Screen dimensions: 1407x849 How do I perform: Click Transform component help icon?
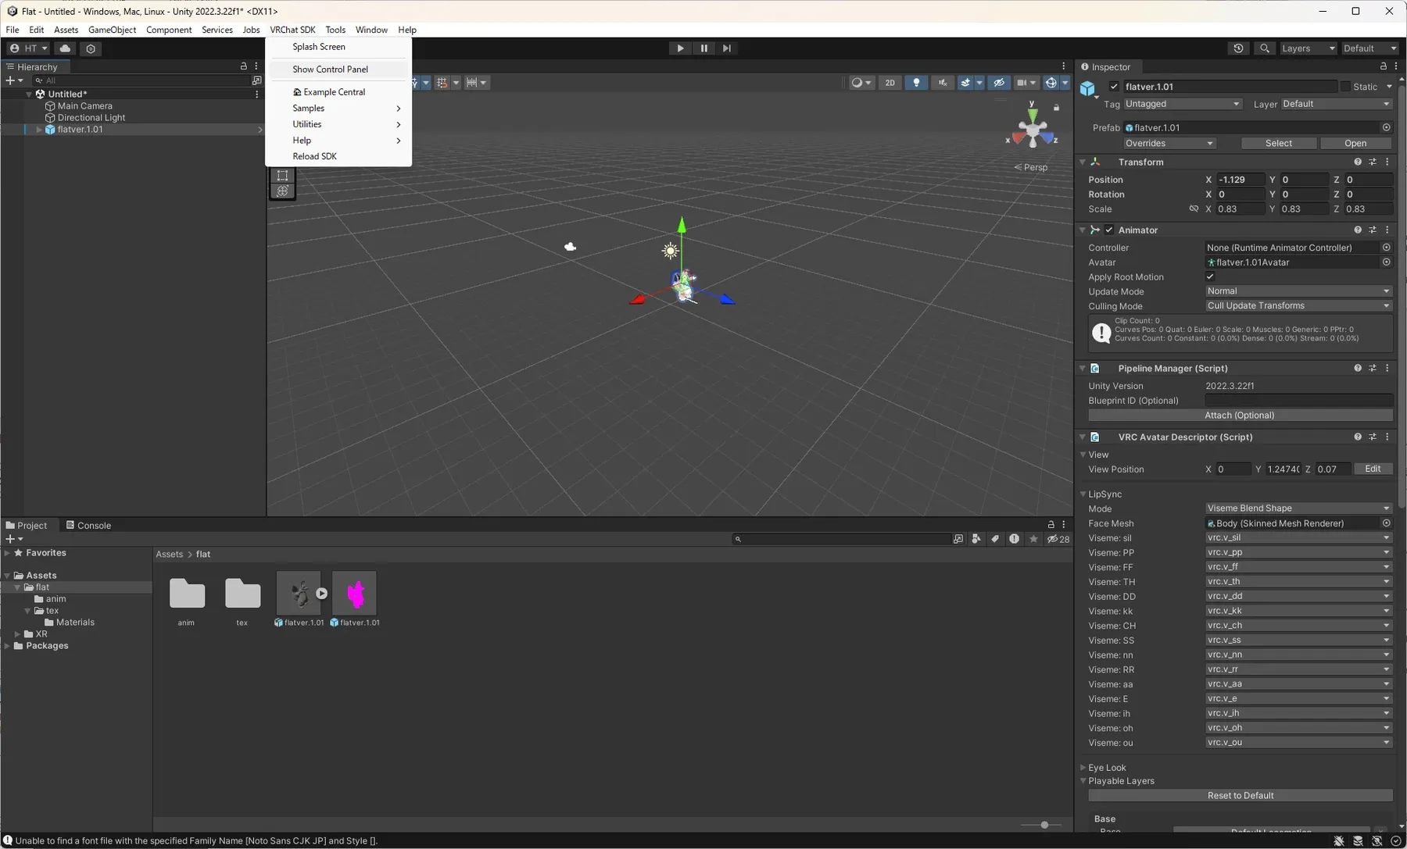[1358, 162]
